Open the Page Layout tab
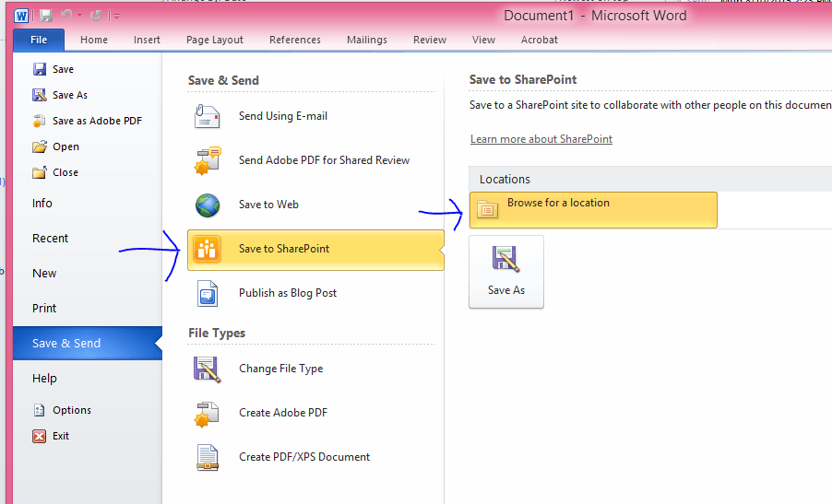This screenshot has width=832, height=504. [x=215, y=40]
